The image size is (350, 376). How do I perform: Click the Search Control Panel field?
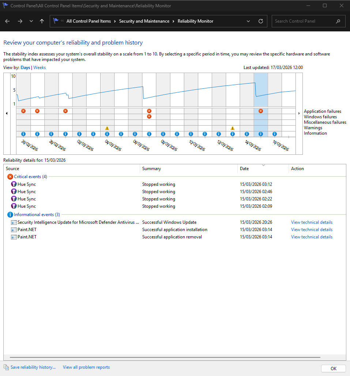(x=308, y=21)
